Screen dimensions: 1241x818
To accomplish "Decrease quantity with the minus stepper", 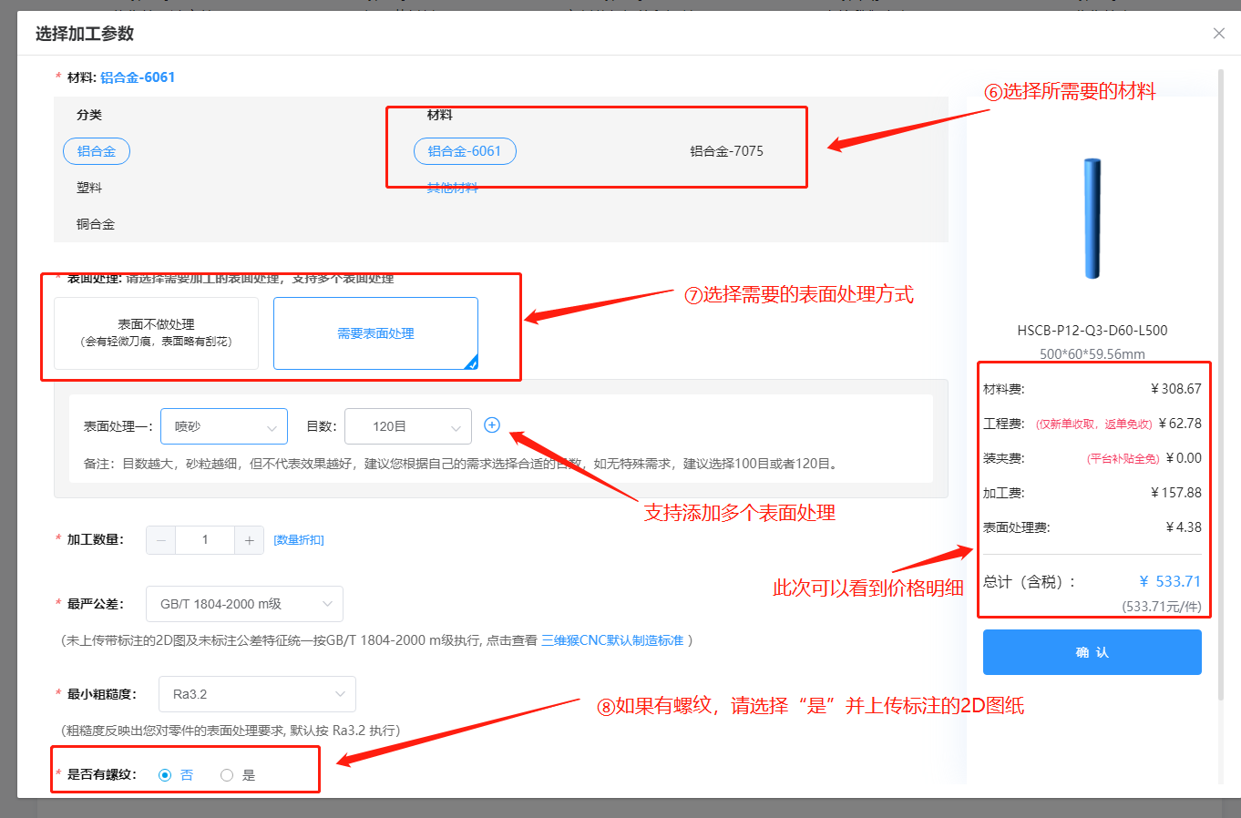I will click(161, 540).
